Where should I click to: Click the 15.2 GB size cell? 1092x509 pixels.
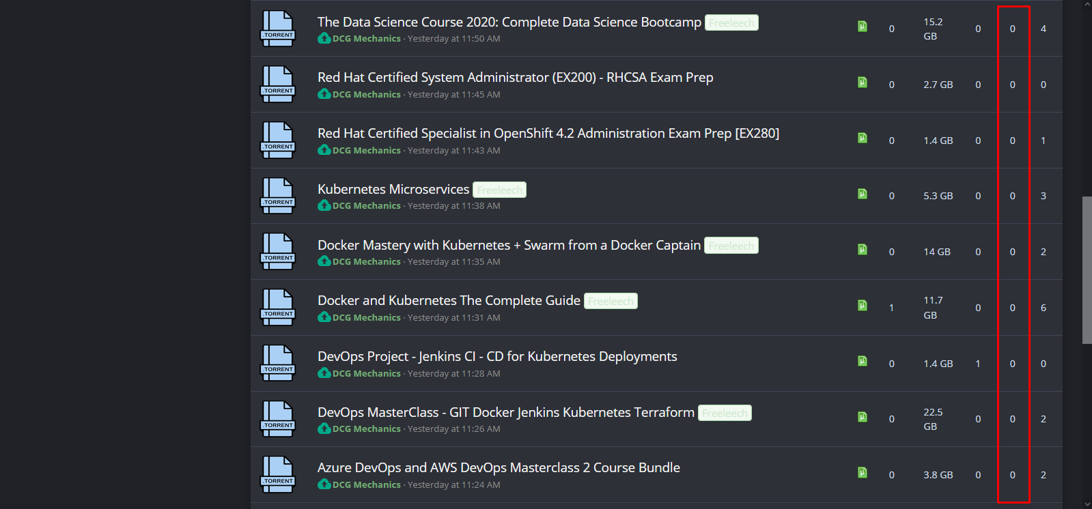coord(934,29)
